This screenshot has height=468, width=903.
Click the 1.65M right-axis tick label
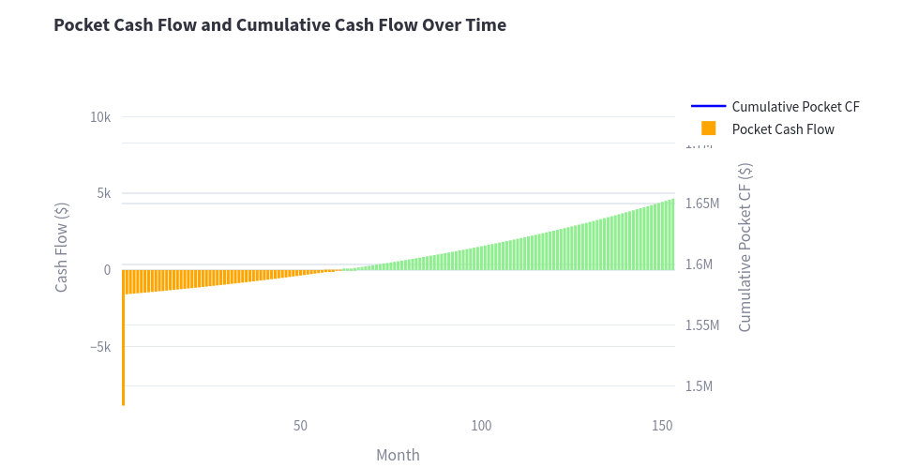click(x=702, y=204)
